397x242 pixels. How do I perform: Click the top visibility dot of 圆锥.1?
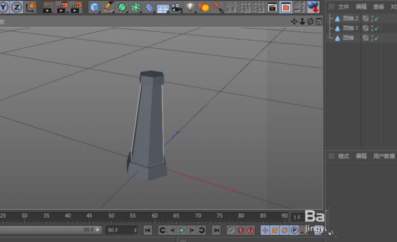coord(372,27)
